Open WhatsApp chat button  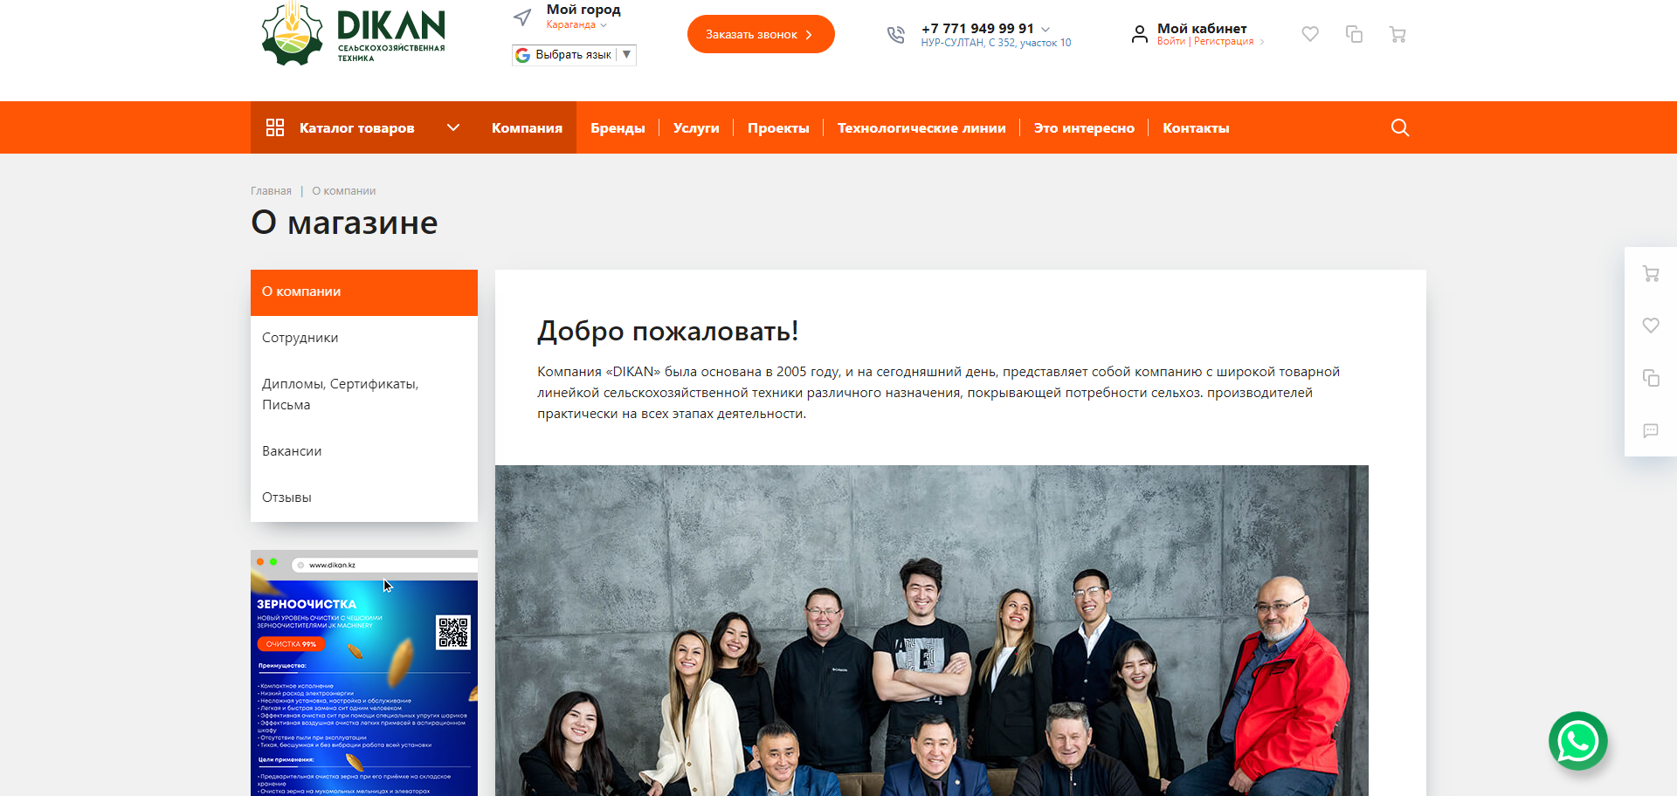coord(1578,741)
